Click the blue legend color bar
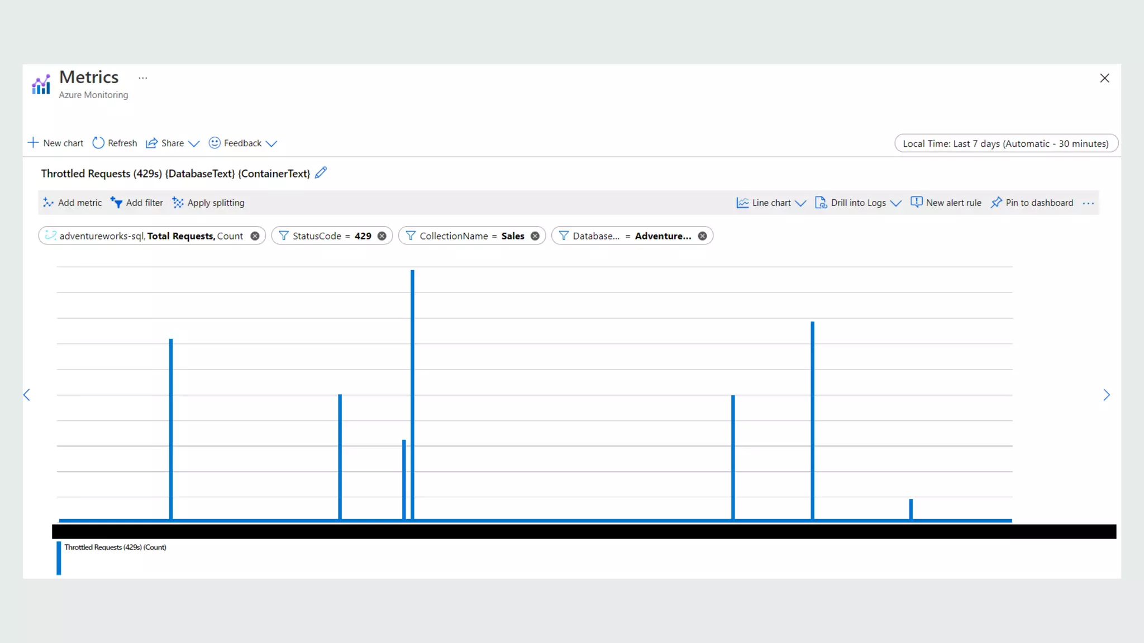 pyautogui.click(x=59, y=558)
